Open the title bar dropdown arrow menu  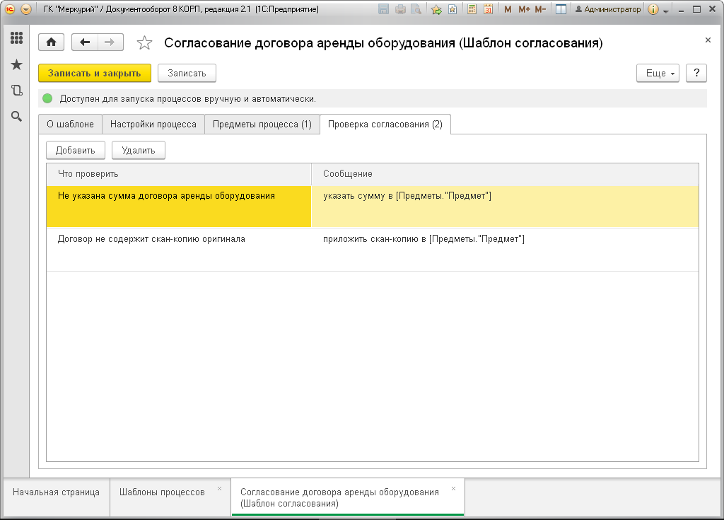pyautogui.click(x=26, y=9)
